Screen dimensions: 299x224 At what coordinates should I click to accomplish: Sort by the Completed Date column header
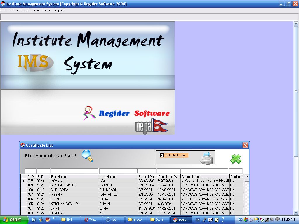pyautogui.click(x=169, y=177)
